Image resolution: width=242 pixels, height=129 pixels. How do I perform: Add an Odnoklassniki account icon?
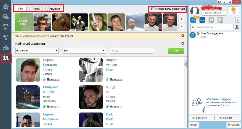(220, 20)
